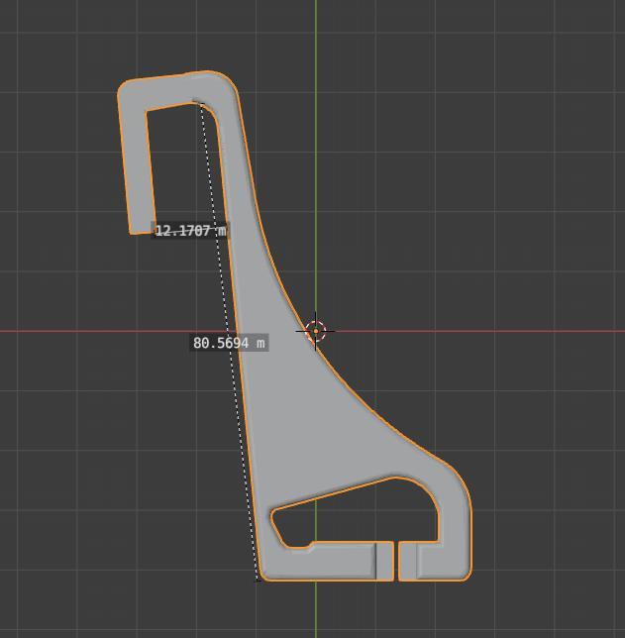The image size is (625, 638).
Task: Click the rounded bottom-right corner of object
Action: point(464,572)
